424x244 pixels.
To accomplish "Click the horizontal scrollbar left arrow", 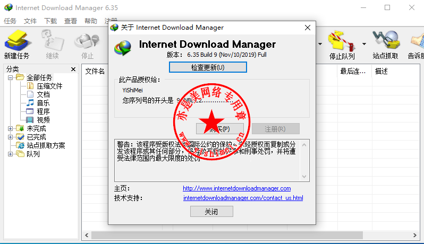I will click(87, 235).
